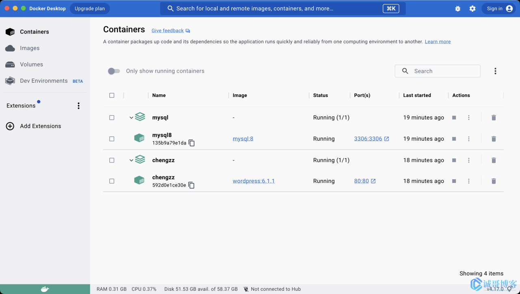The height and width of the screenshot is (294, 520).
Task: Open the kebab menu beside the search field
Action: click(x=495, y=71)
